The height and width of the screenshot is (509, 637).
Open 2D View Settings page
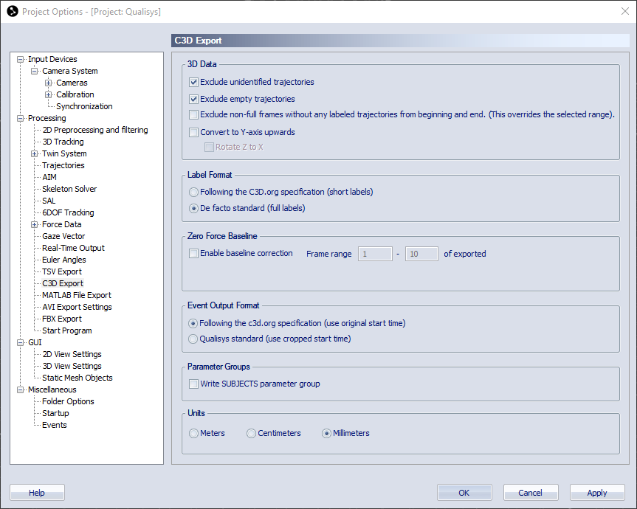tap(72, 354)
